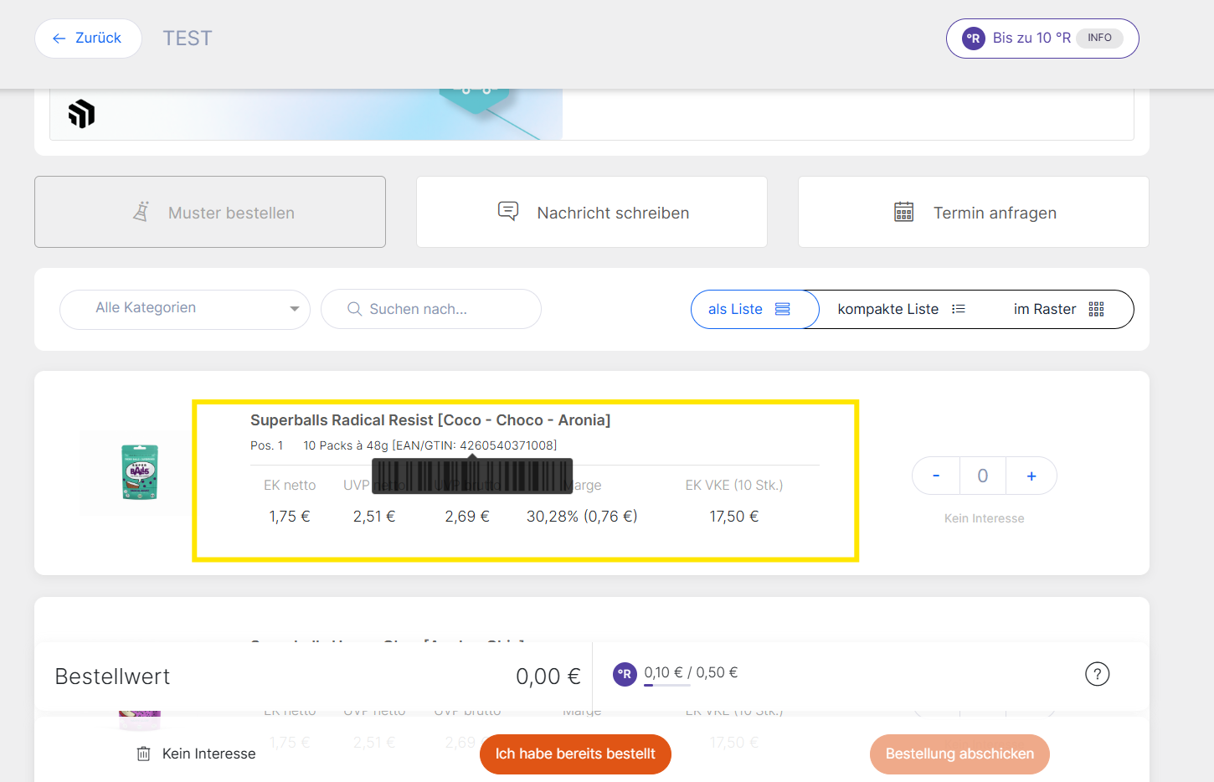Click the trash icon beside Kein Interesse
The height and width of the screenshot is (782, 1214).
tap(144, 754)
